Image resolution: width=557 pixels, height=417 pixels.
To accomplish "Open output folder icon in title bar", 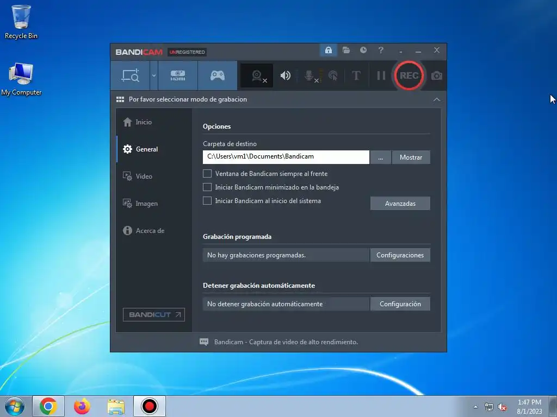I will tap(346, 50).
